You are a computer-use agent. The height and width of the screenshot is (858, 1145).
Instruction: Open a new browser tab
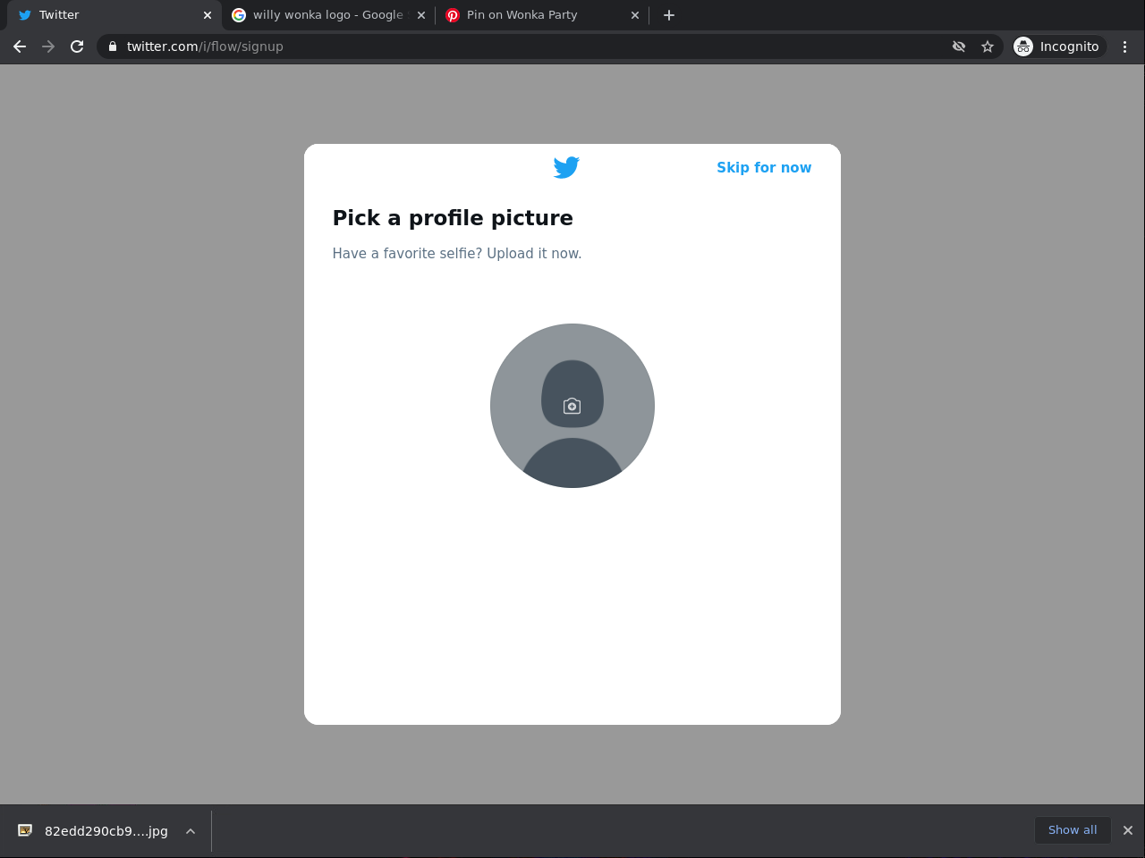click(669, 15)
